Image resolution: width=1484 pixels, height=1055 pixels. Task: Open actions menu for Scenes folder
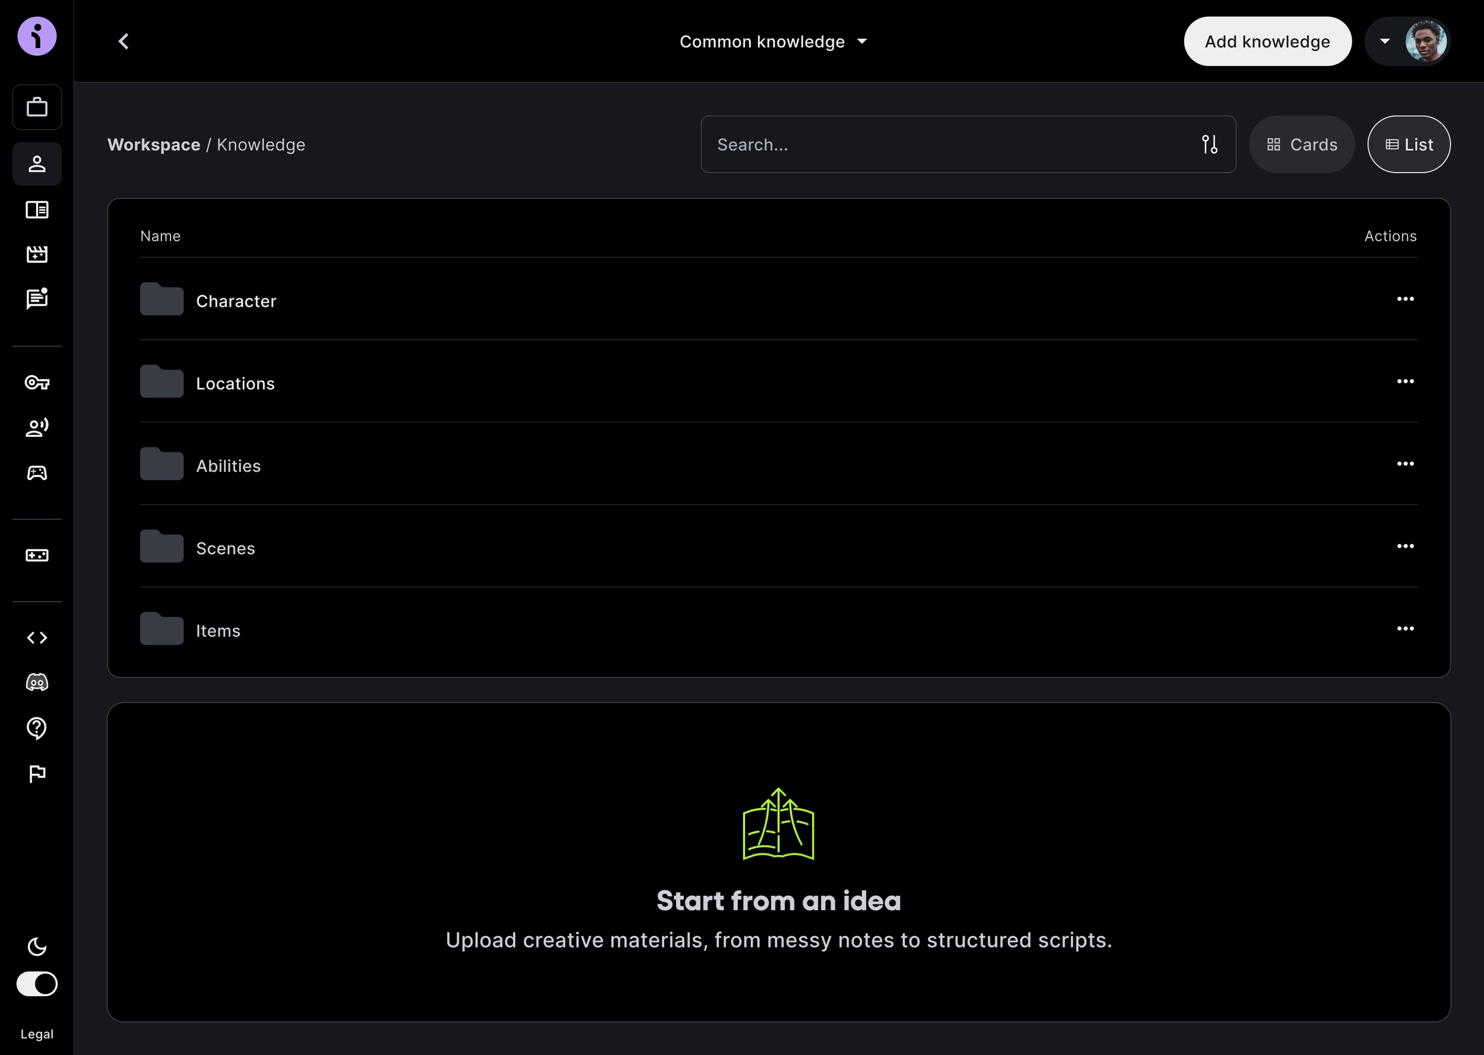pyautogui.click(x=1404, y=546)
